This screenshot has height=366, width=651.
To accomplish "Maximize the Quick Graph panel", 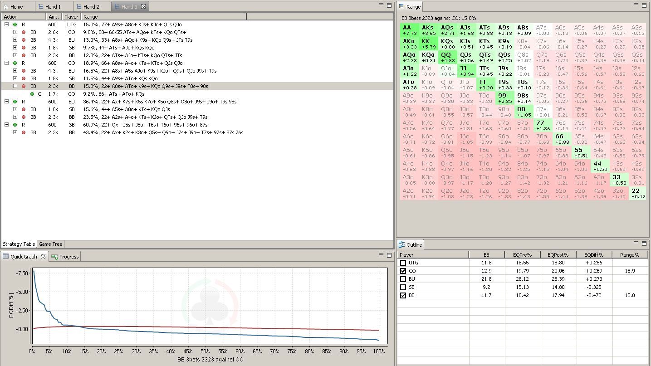I will 389,255.
